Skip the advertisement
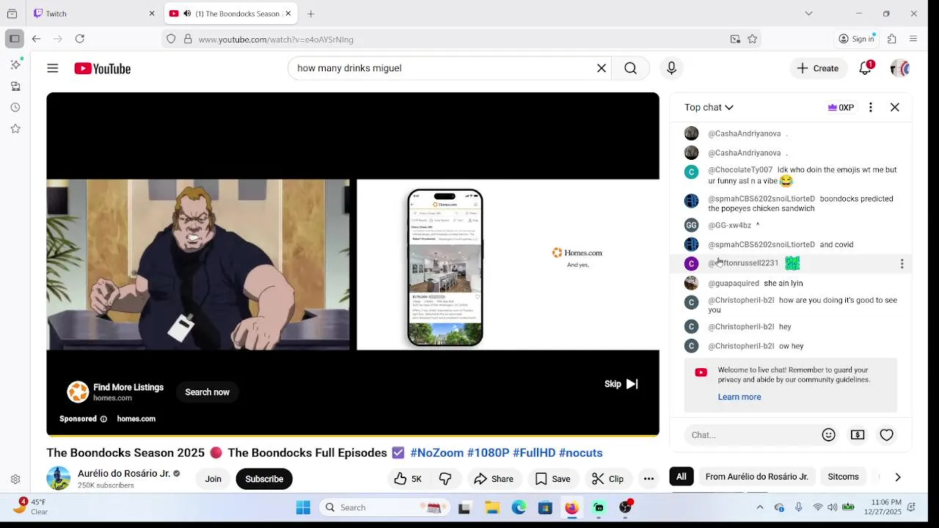 coord(621,384)
